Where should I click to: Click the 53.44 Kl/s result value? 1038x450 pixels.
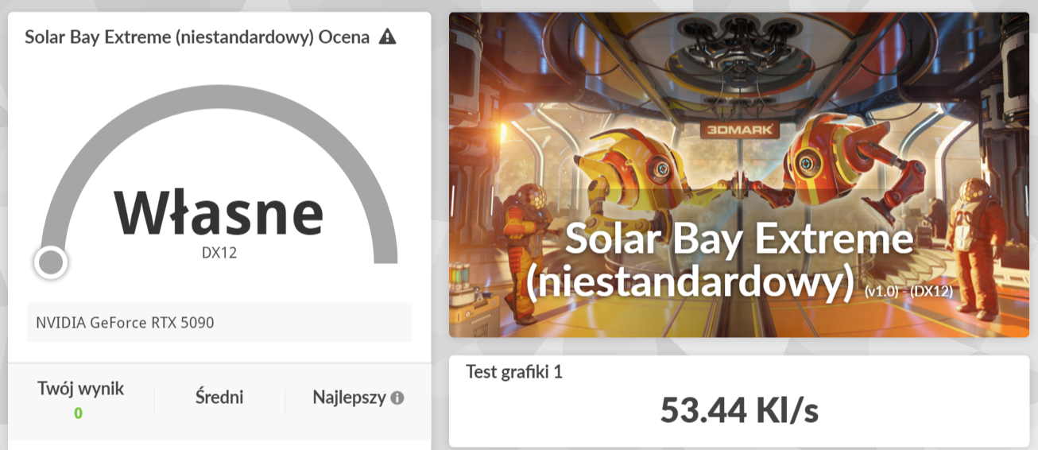point(739,409)
